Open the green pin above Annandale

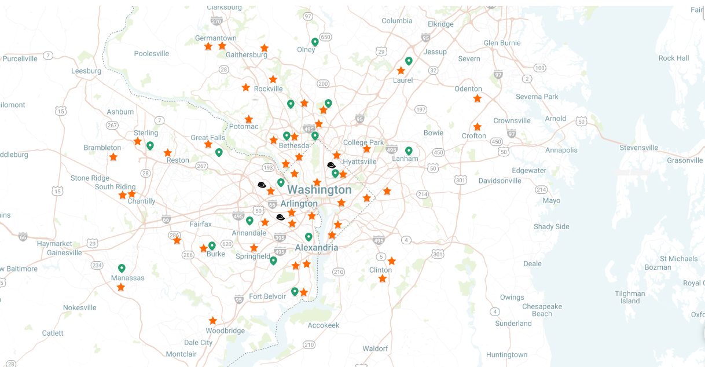249,220
